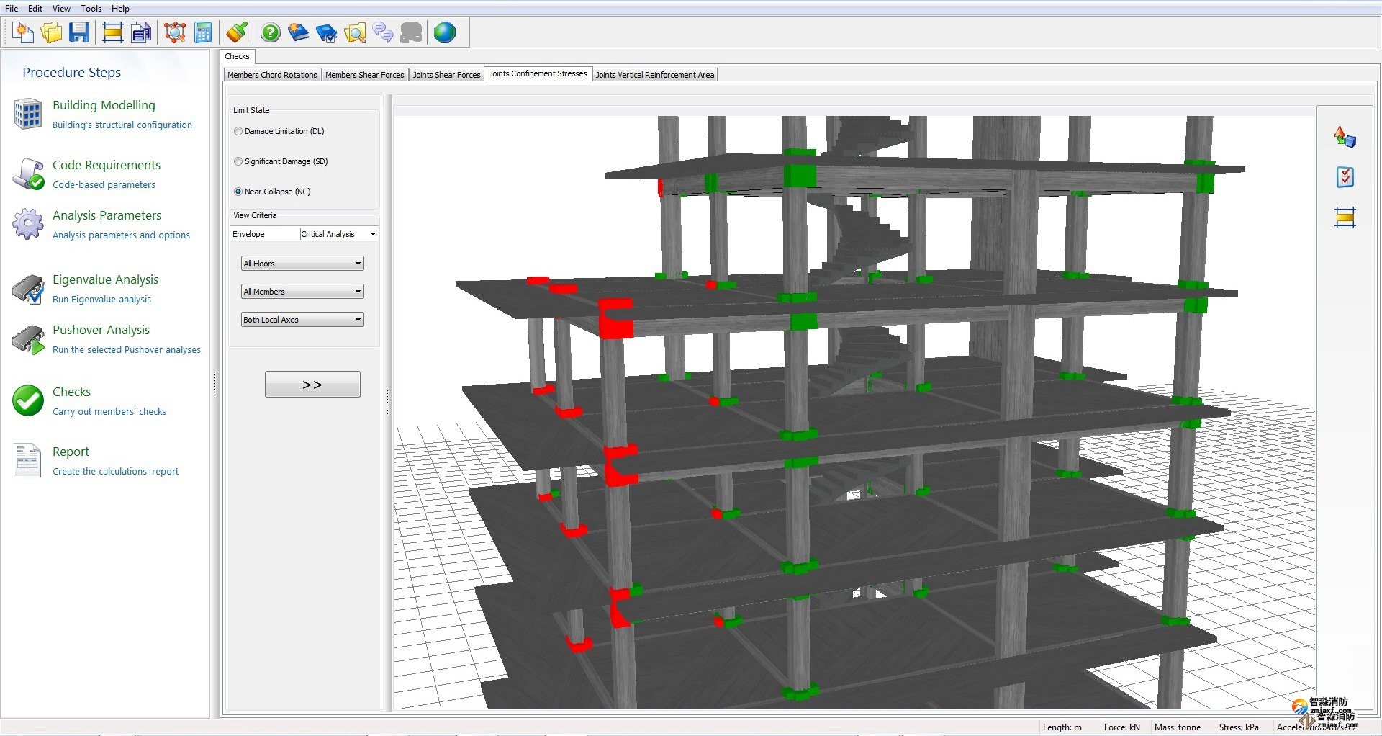Image resolution: width=1382 pixels, height=736 pixels.
Task: Open help with green question mark icon
Action: (271, 32)
